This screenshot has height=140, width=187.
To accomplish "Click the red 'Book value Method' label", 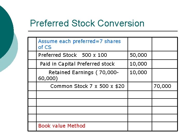I will [x=62, y=126].
